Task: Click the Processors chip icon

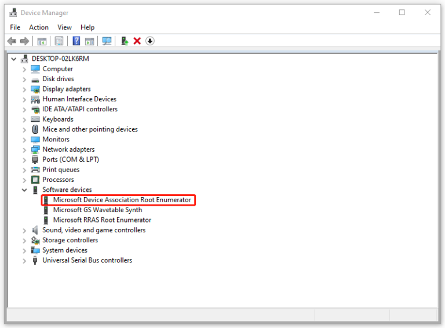Action: (x=35, y=180)
